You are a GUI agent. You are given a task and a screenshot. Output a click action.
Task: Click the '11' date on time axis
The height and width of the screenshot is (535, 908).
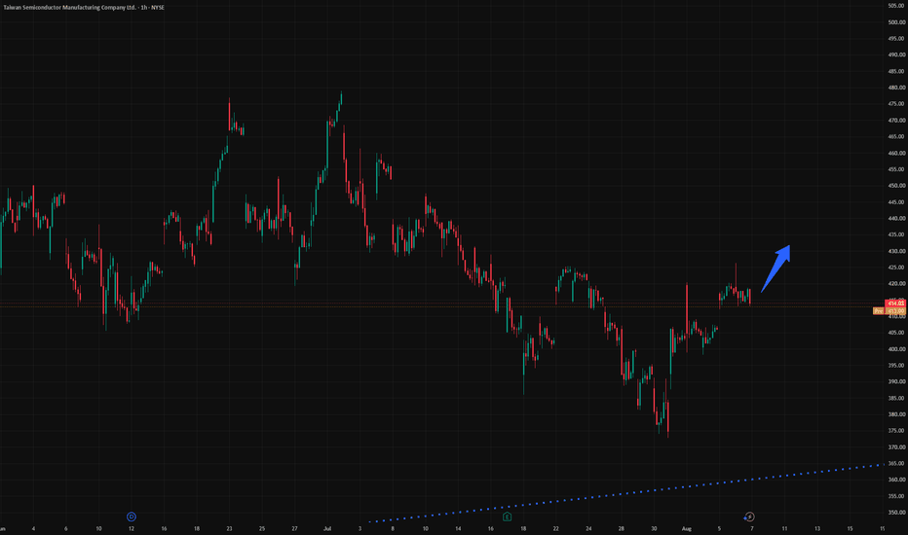coord(784,528)
